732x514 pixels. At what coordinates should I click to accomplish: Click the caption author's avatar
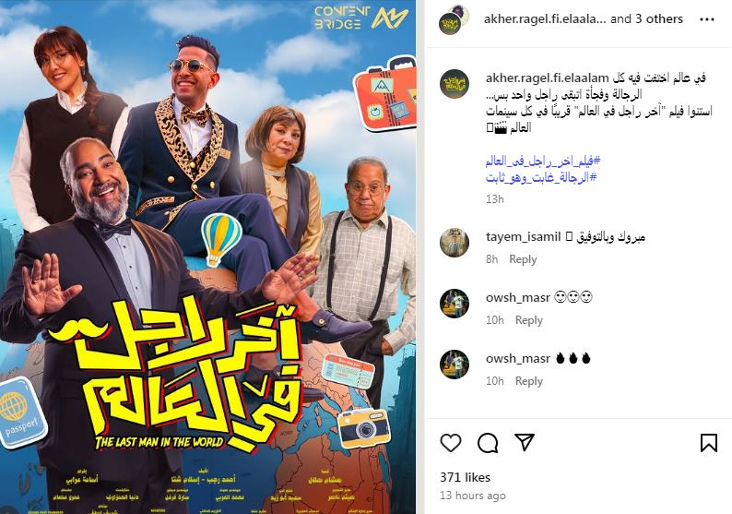[455, 84]
